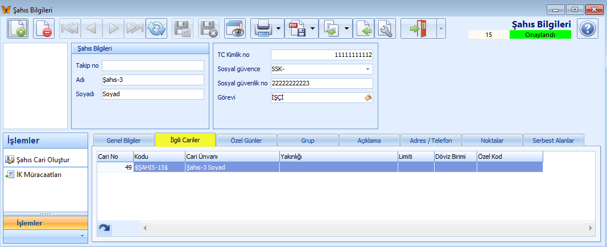
Task: Click the wrench document settings icon
Action: pyautogui.click(x=386, y=28)
